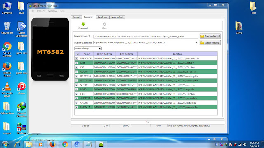Open the campur folder on desktop
The height and width of the screenshot is (148, 264).
pos(7,128)
